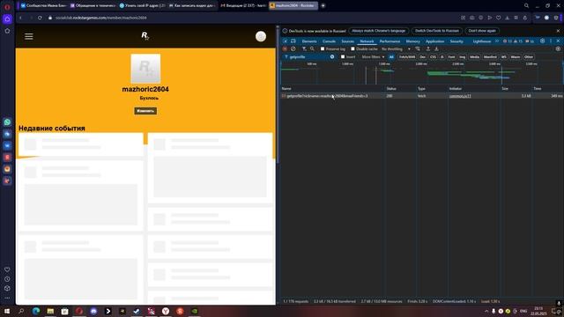
Task: Click the 'Don't show again' button
Action: click(x=482, y=31)
